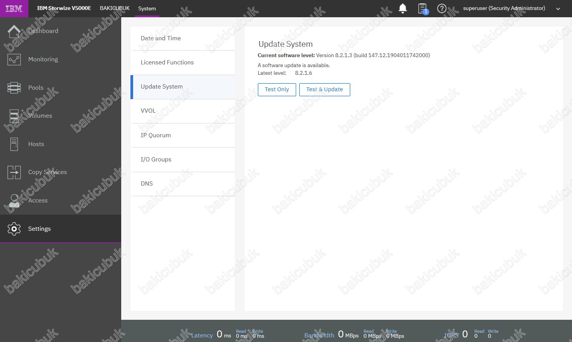Click the Hosts server icon
The height and width of the screenshot is (342, 572).
pos(14,144)
